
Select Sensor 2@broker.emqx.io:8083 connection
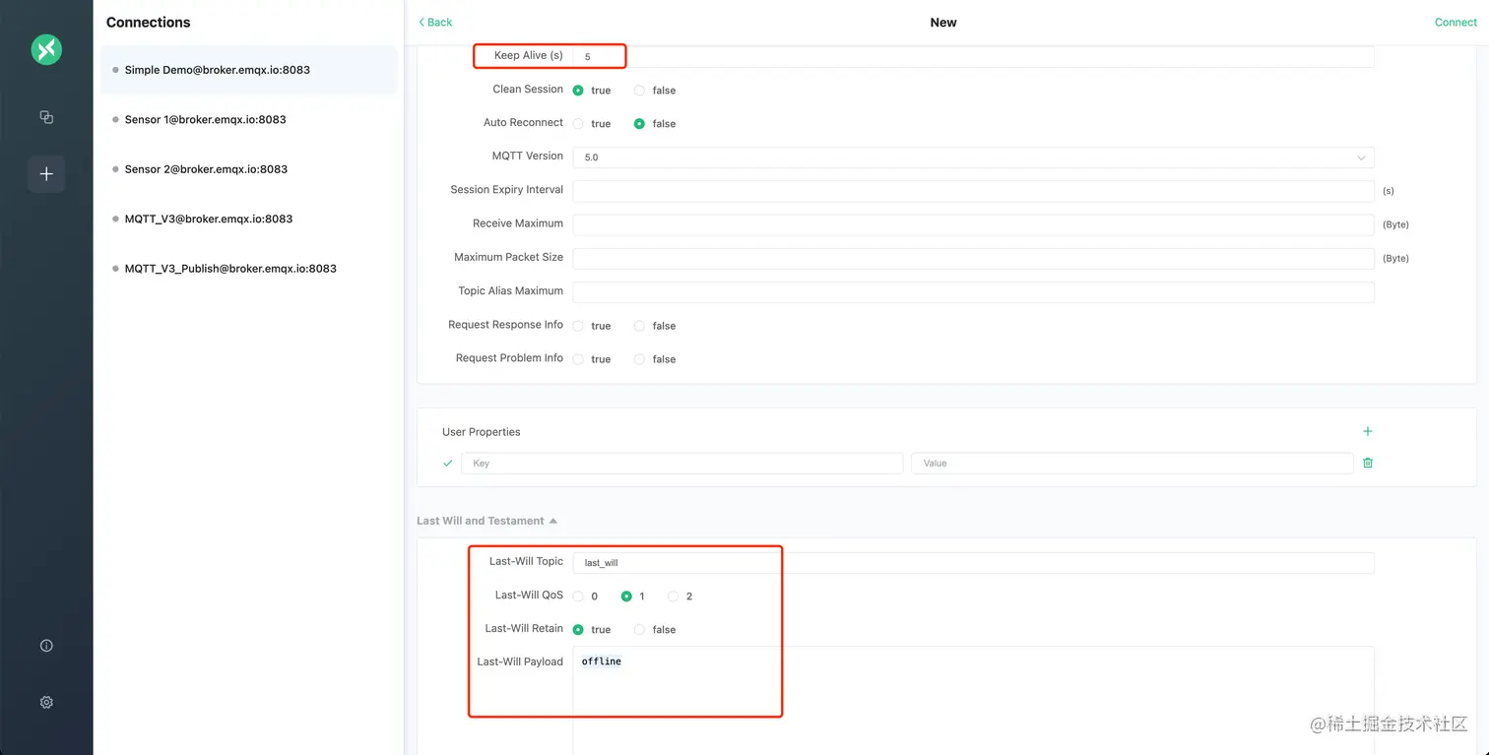point(249,169)
